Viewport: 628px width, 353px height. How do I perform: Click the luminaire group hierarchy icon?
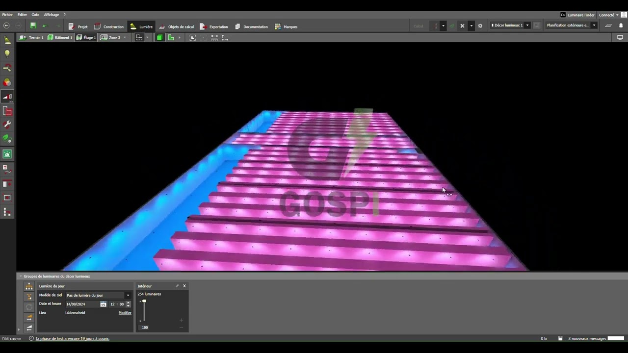click(29, 286)
